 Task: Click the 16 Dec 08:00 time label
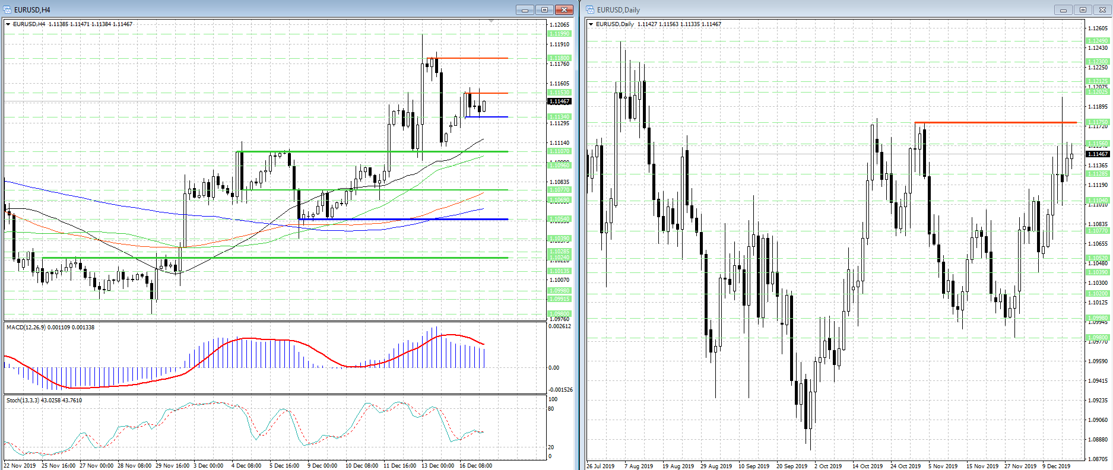click(476, 466)
